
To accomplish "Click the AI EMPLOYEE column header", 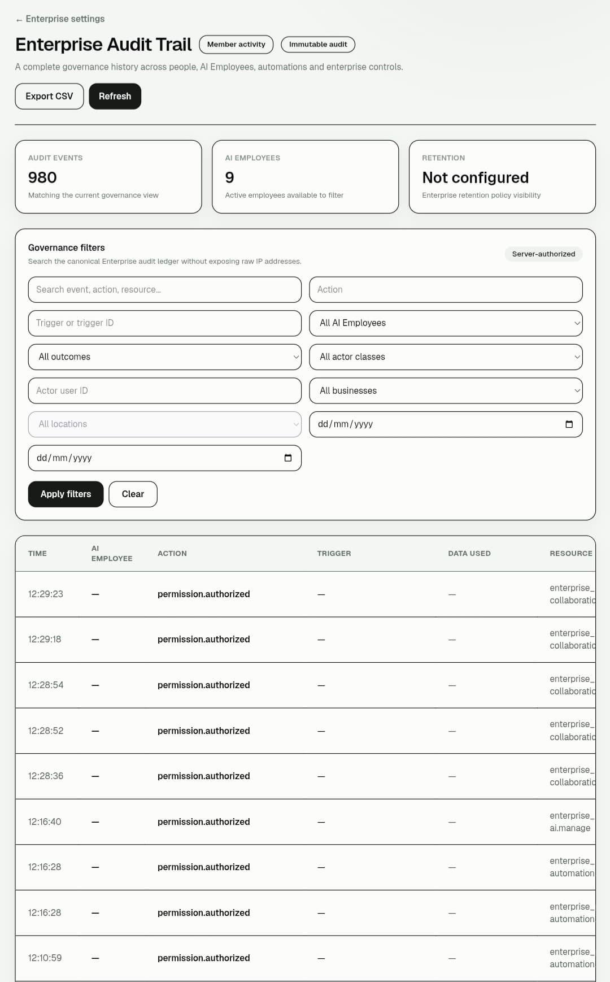I will pyautogui.click(x=112, y=554).
